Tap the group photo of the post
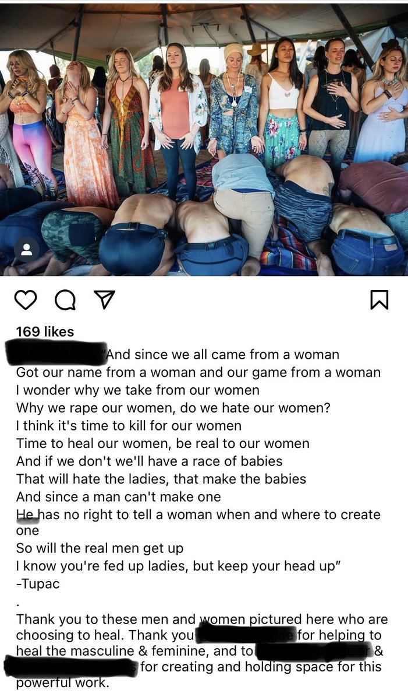408x700 pixels. click(x=204, y=139)
